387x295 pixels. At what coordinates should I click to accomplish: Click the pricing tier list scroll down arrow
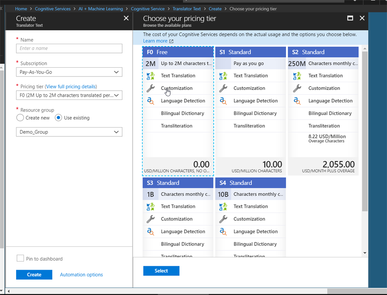tap(365, 253)
